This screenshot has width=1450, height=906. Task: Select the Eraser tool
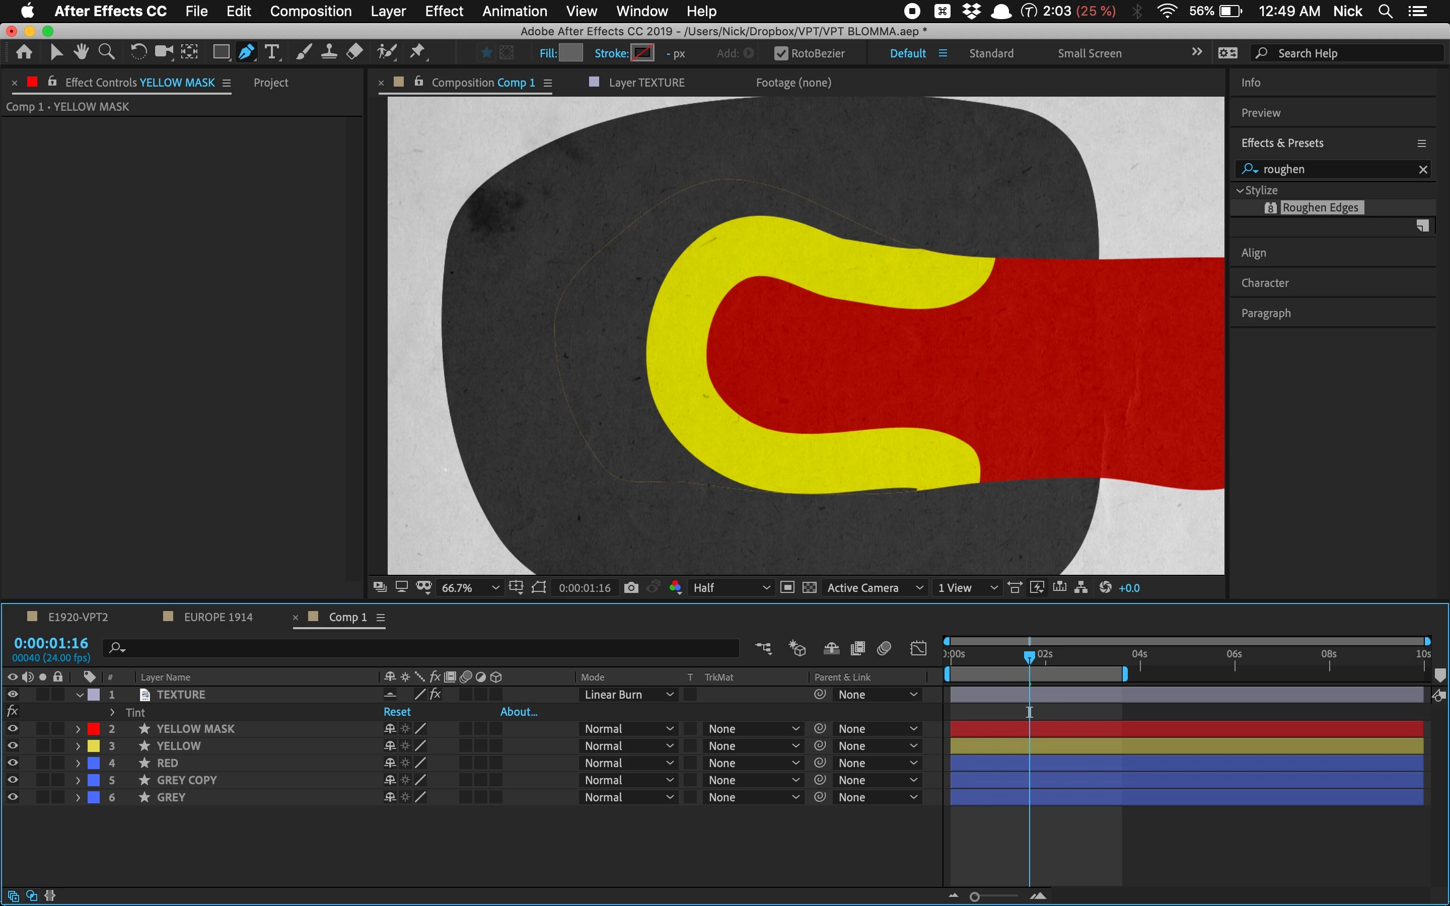pos(355,53)
